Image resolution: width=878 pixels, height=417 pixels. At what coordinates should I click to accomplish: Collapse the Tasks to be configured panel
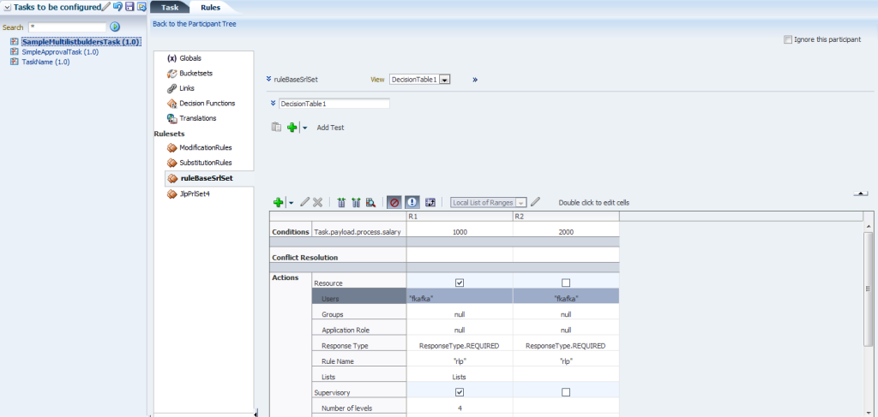[7, 7]
